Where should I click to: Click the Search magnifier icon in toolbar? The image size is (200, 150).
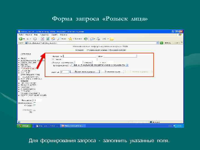pyautogui.click(x=59, y=39)
